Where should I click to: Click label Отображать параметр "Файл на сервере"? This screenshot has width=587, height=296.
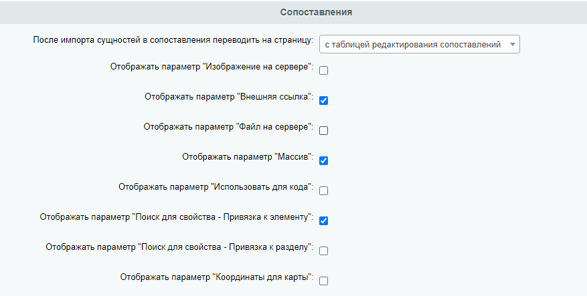[228, 127]
